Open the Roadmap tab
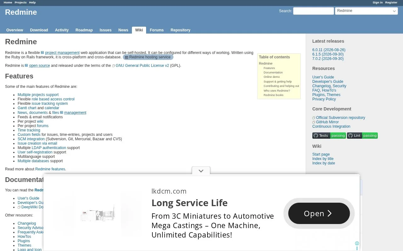403x251 pixels. click(x=84, y=30)
